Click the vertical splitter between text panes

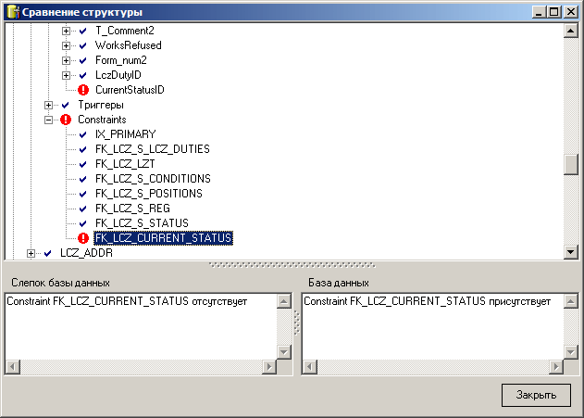click(x=297, y=323)
